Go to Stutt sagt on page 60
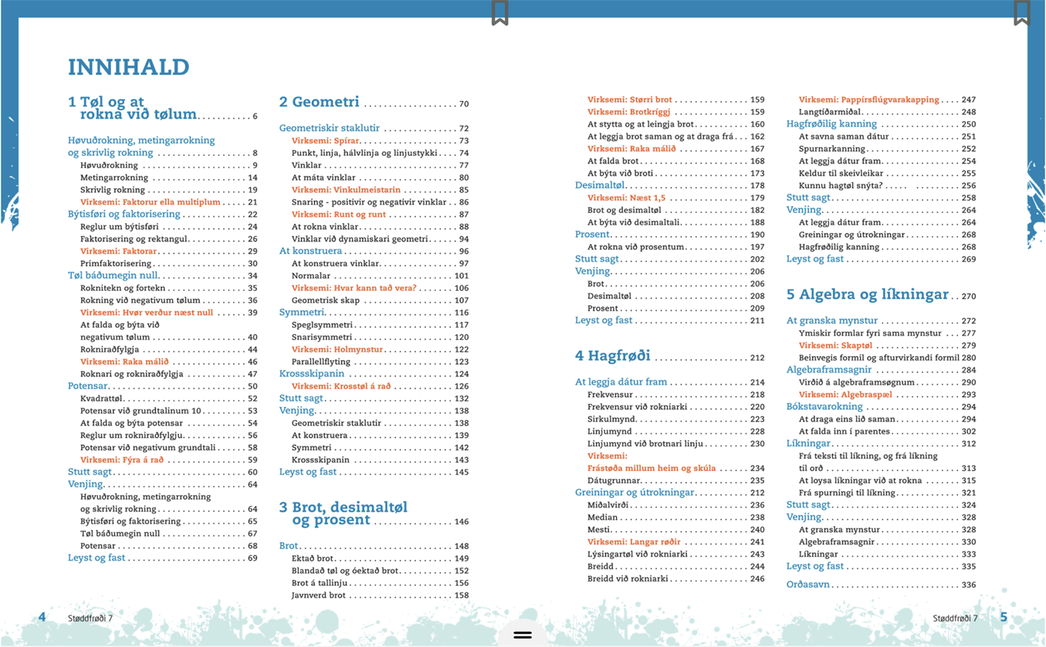1046x647 pixels. [163, 472]
